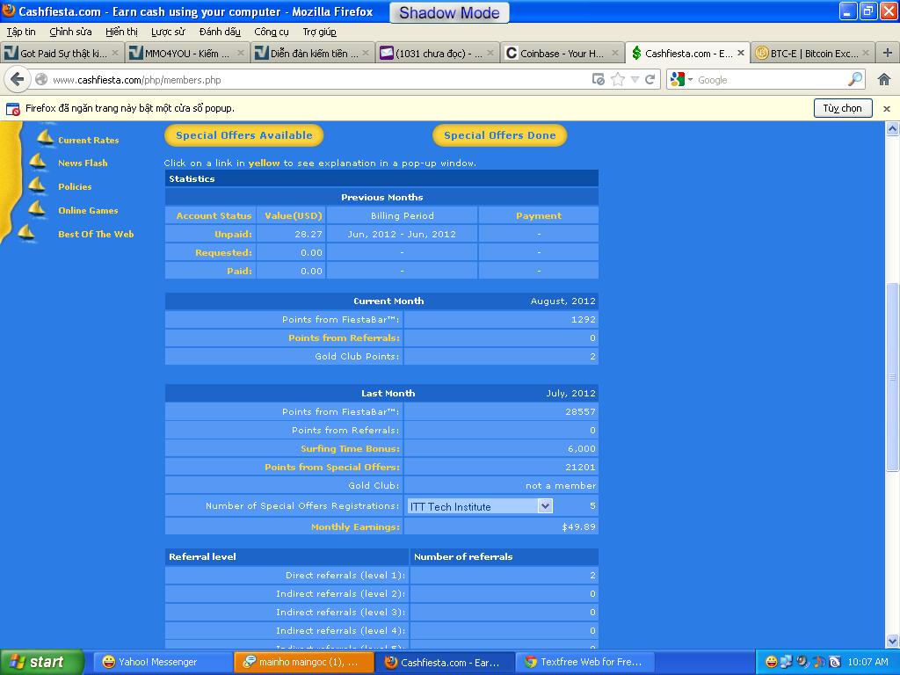Open URL history dropdown arrow
The image size is (900, 675).
click(x=635, y=79)
